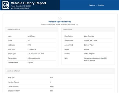Click the Download link

point(101,5)
